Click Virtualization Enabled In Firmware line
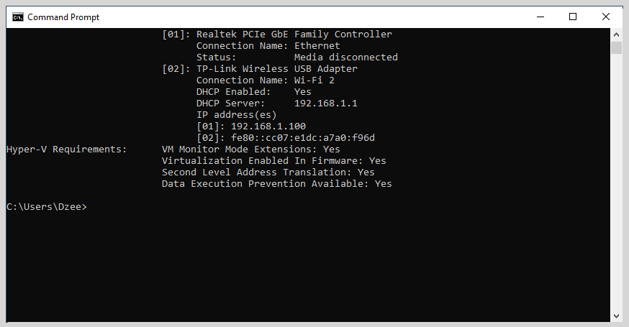The image size is (629, 327). 274,161
